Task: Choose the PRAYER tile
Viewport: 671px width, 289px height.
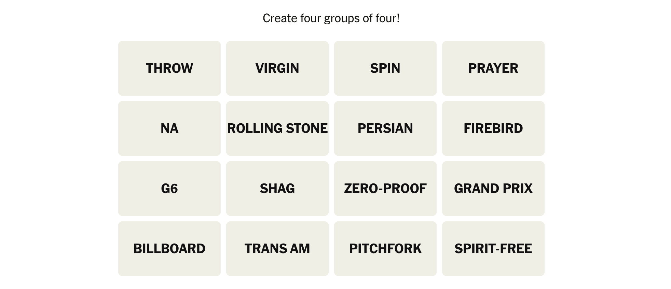Action: click(493, 68)
